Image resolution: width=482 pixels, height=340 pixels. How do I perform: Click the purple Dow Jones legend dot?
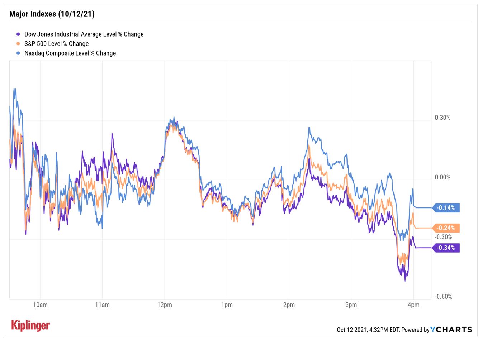[x=18, y=34]
